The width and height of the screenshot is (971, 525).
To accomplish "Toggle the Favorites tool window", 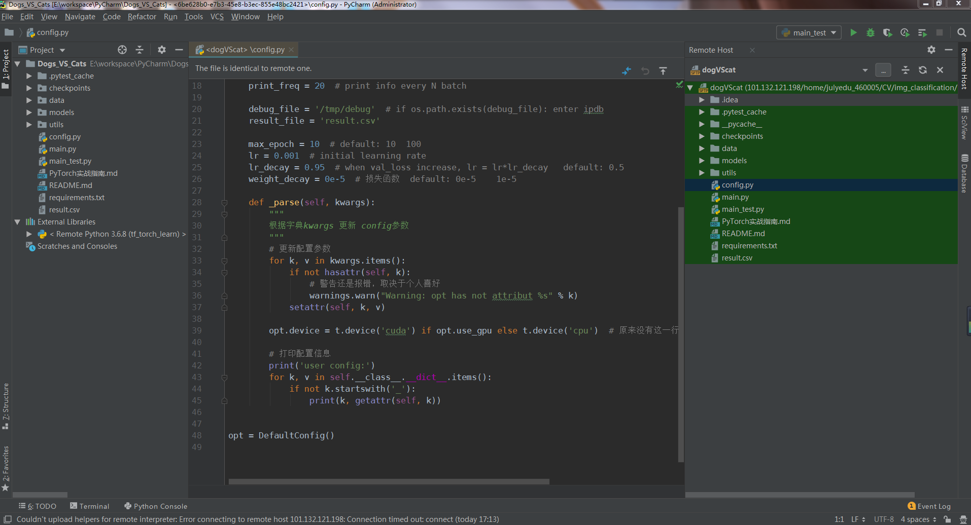I will 6,468.
